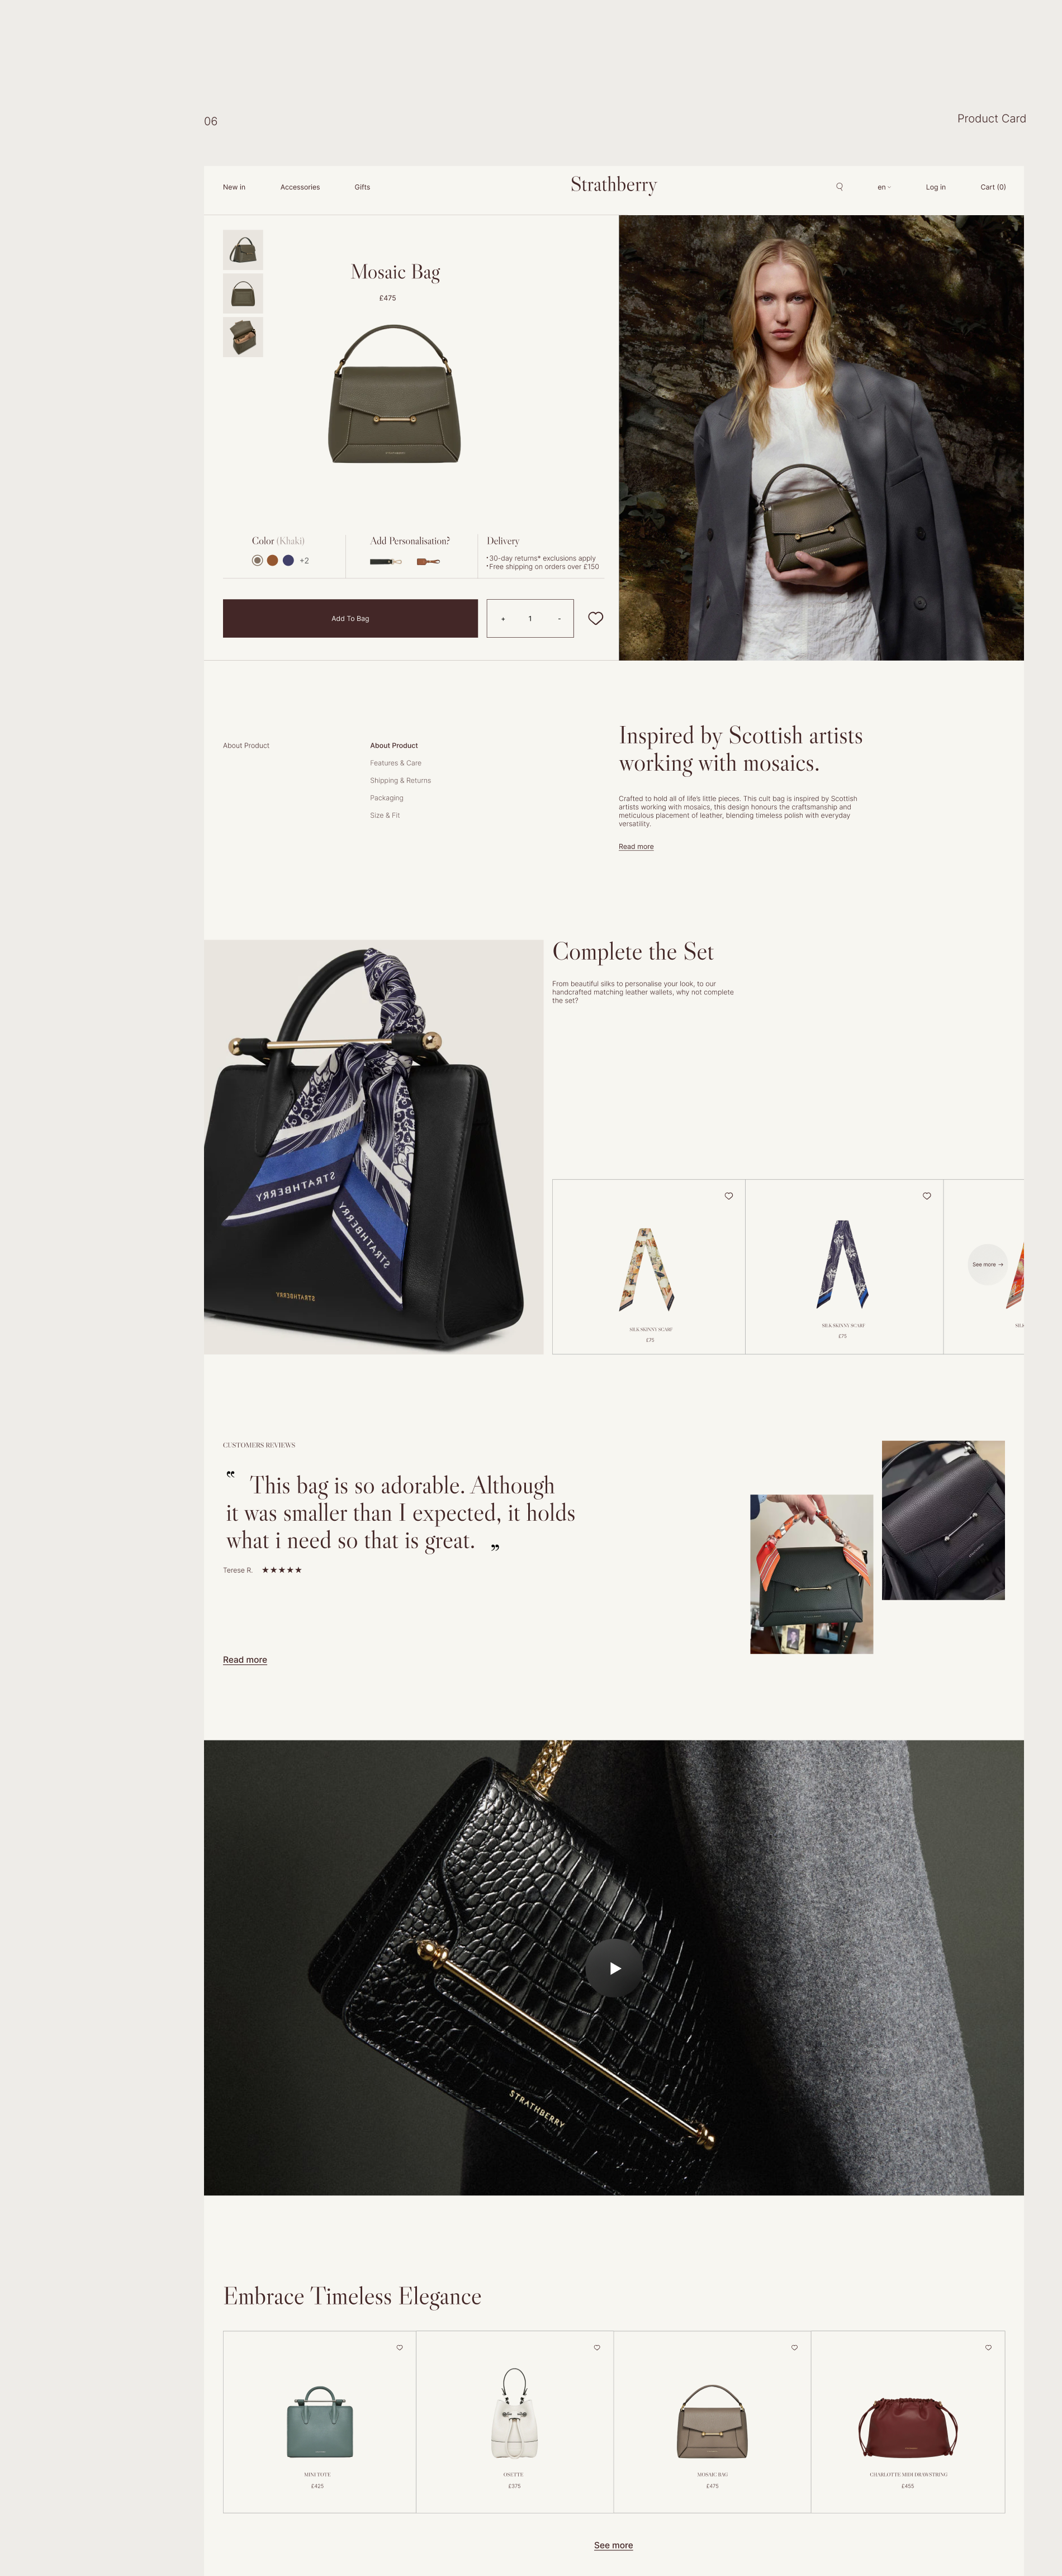The width and height of the screenshot is (1062, 2576).
Task: Play the crocodile bag video
Action: click(x=613, y=1968)
